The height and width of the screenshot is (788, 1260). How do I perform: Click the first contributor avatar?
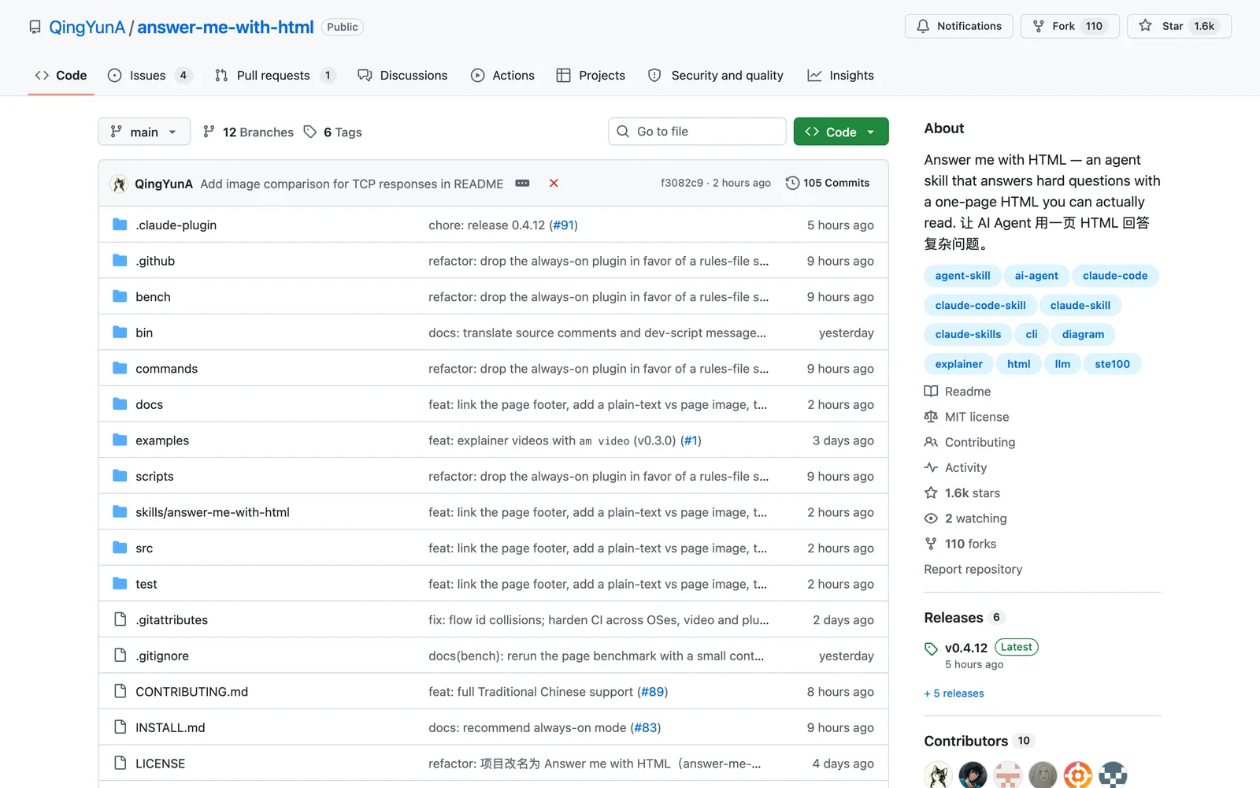[938, 775]
